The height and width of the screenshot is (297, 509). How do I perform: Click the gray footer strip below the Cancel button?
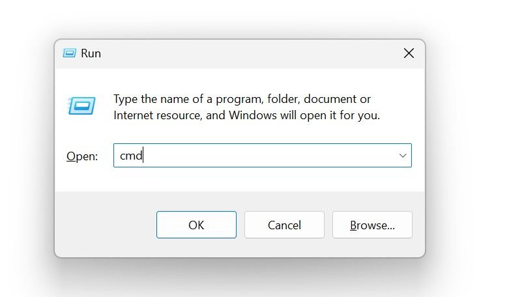[284, 247]
